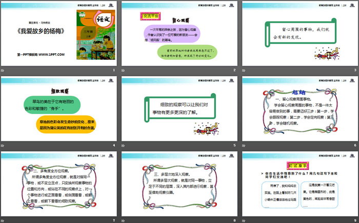The image size is (359, 223).
Task: Click slide number 7 below the seventh slide
Action: pos(114,220)
